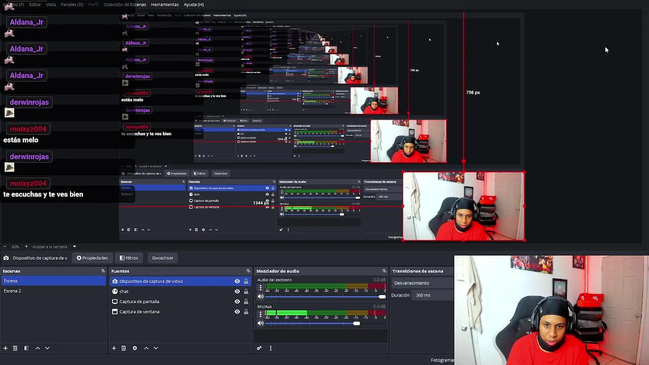Viewport: 649px width, 365px height.
Task: Click the -5.4 dB level readout
Action: click(x=379, y=307)
